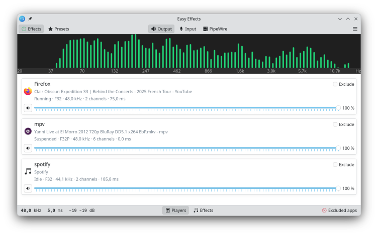
Task: Mute the Firefox stream
Action: click(x=28, y=108)
